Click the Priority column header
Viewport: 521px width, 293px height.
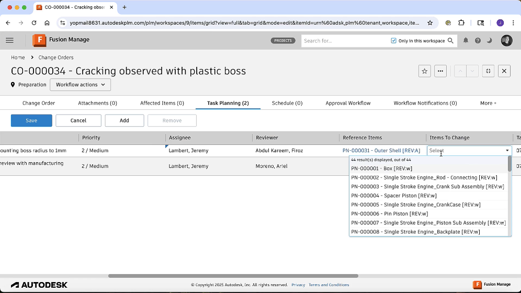pos(122,138)
